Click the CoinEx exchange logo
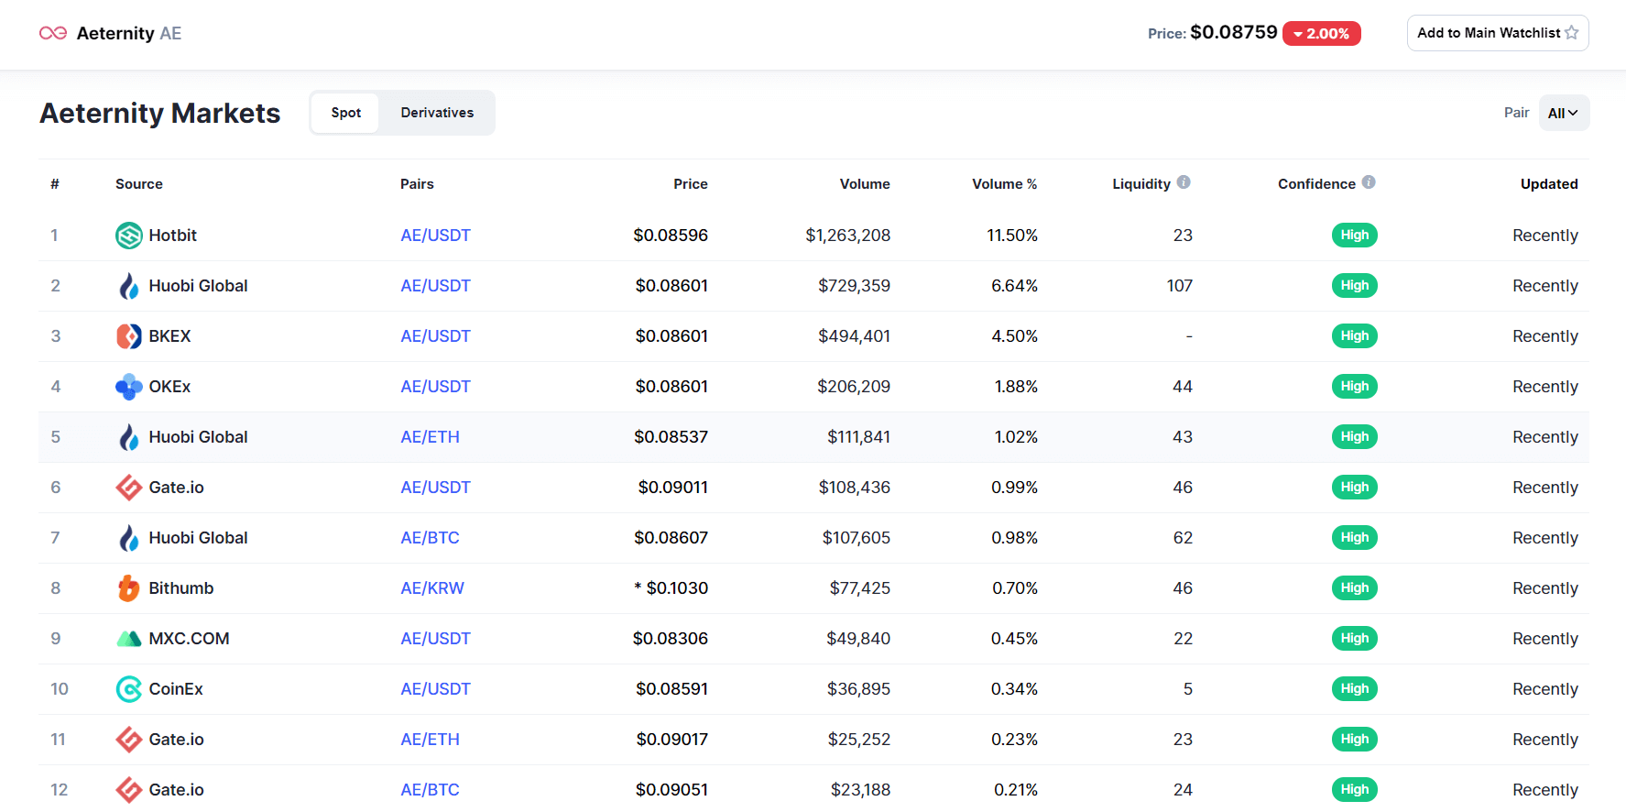Screen dimensions: 1626x812 point(129,689)
